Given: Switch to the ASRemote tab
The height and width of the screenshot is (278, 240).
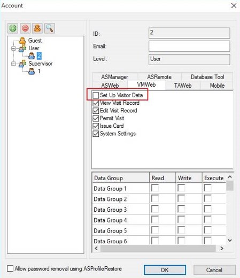Looking at the screenshot, I should coord(159,77).
